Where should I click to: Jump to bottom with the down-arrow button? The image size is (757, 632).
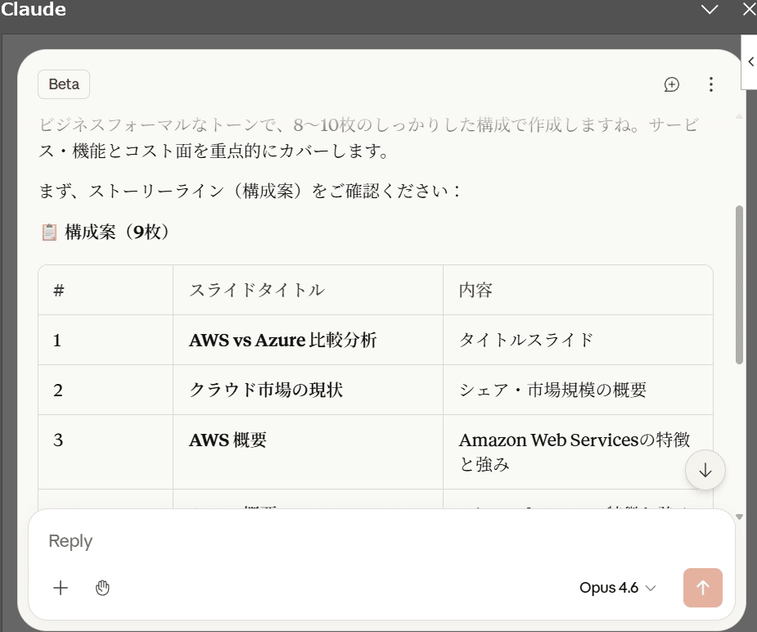(x=705, y=470)
